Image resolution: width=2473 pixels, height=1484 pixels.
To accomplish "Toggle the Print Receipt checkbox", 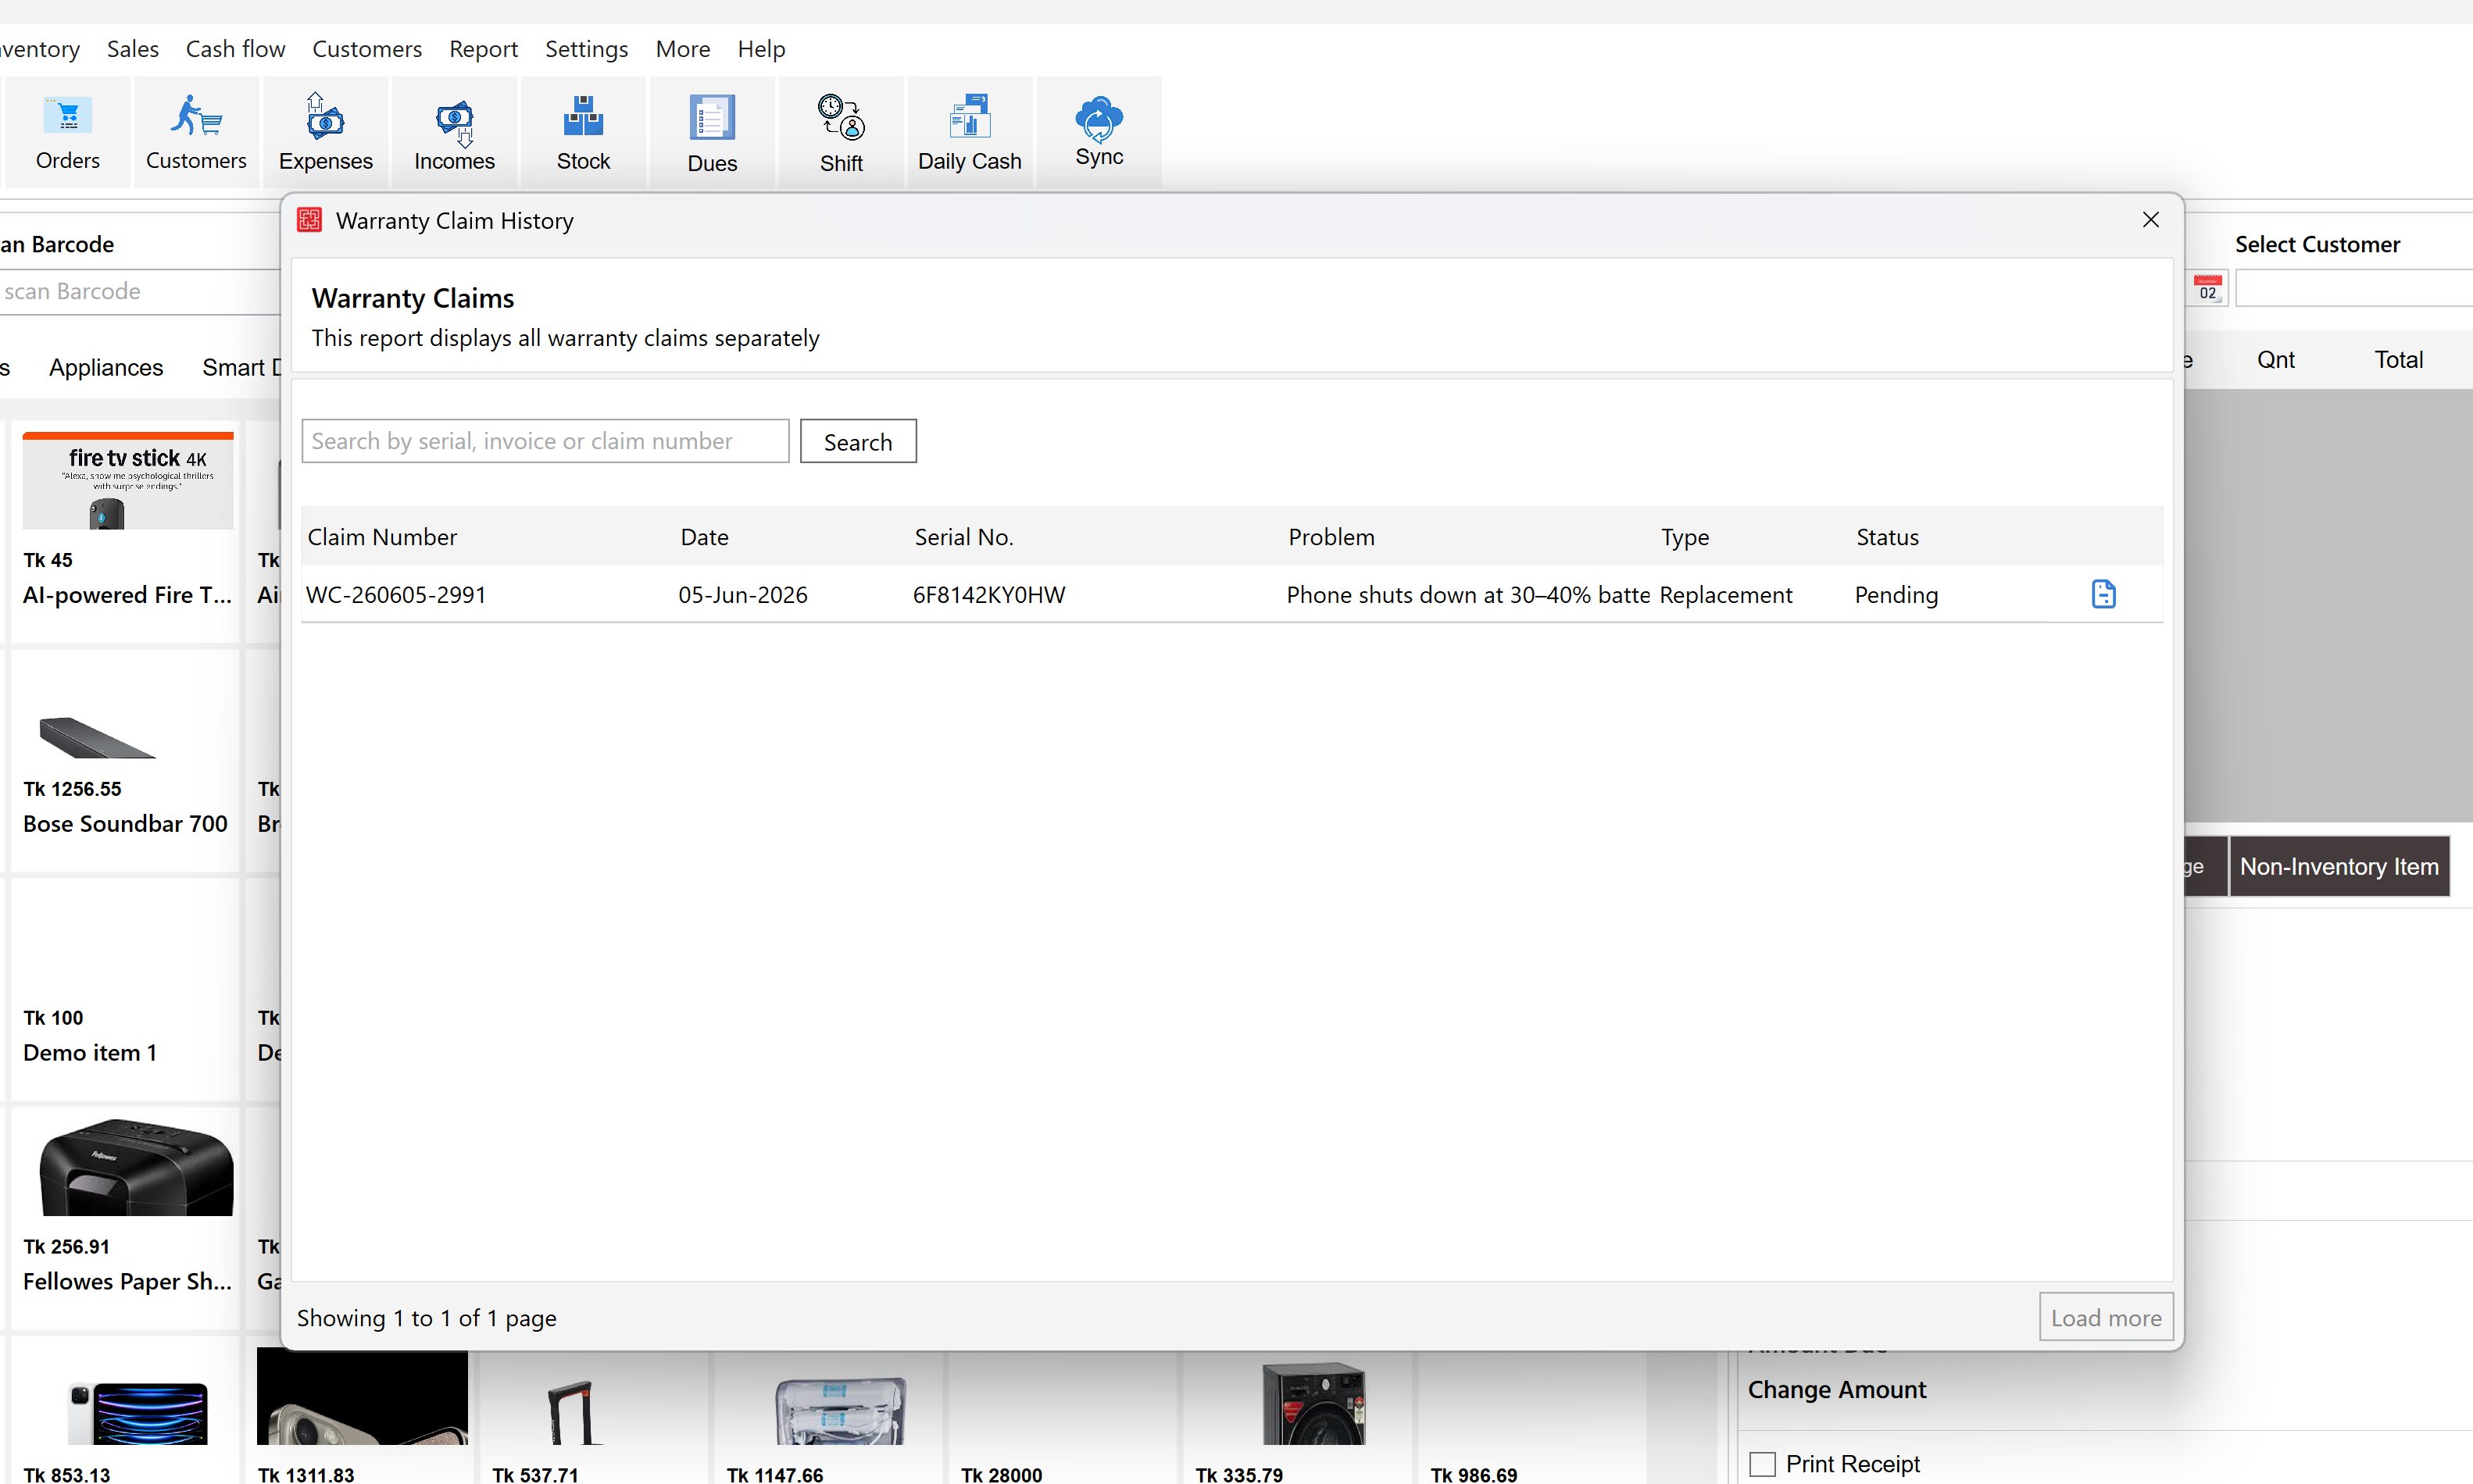I will tap(1762, 1464).
